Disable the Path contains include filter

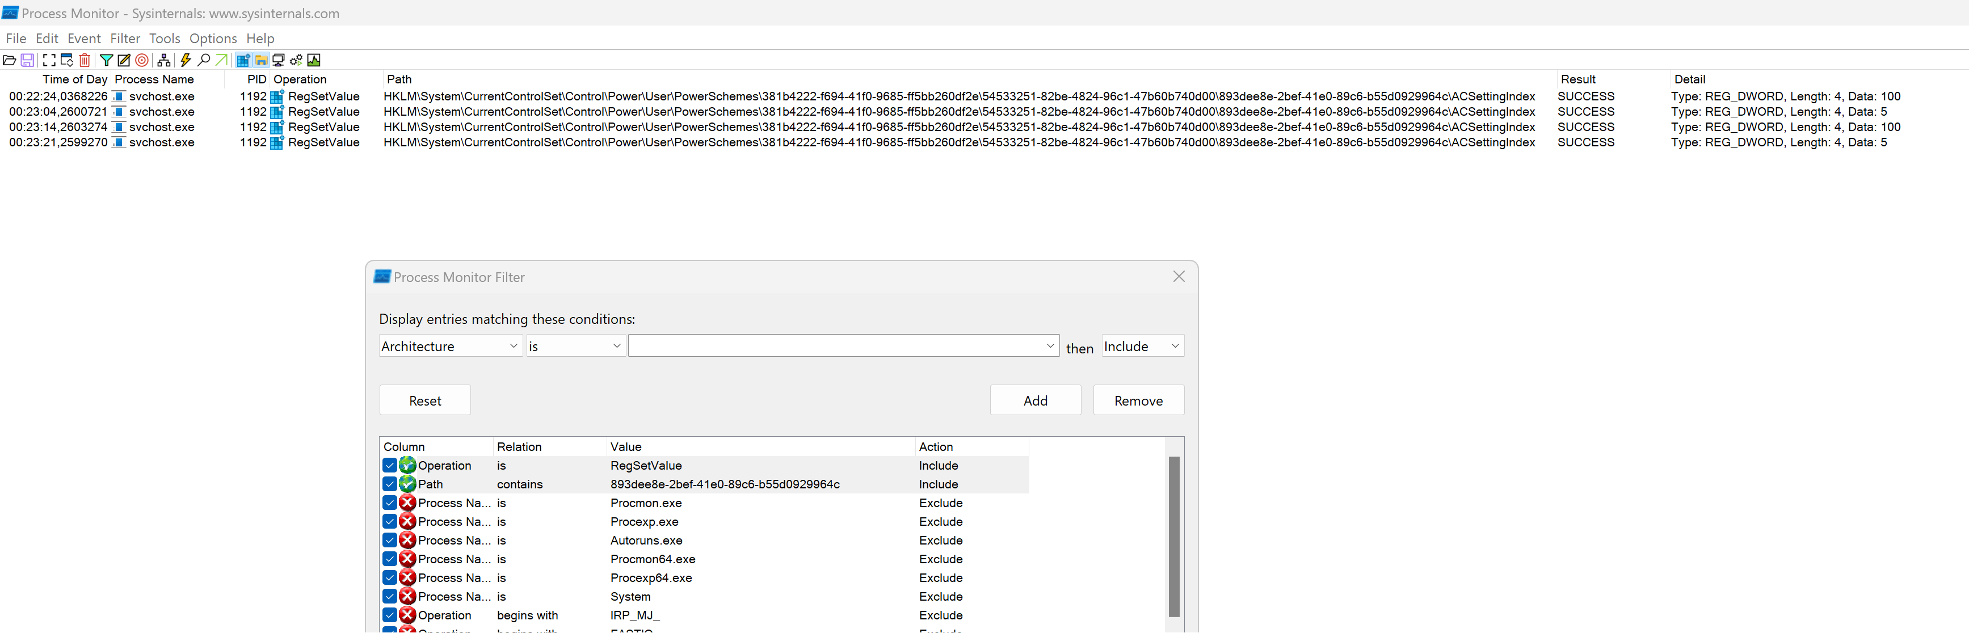pos(390,484)
